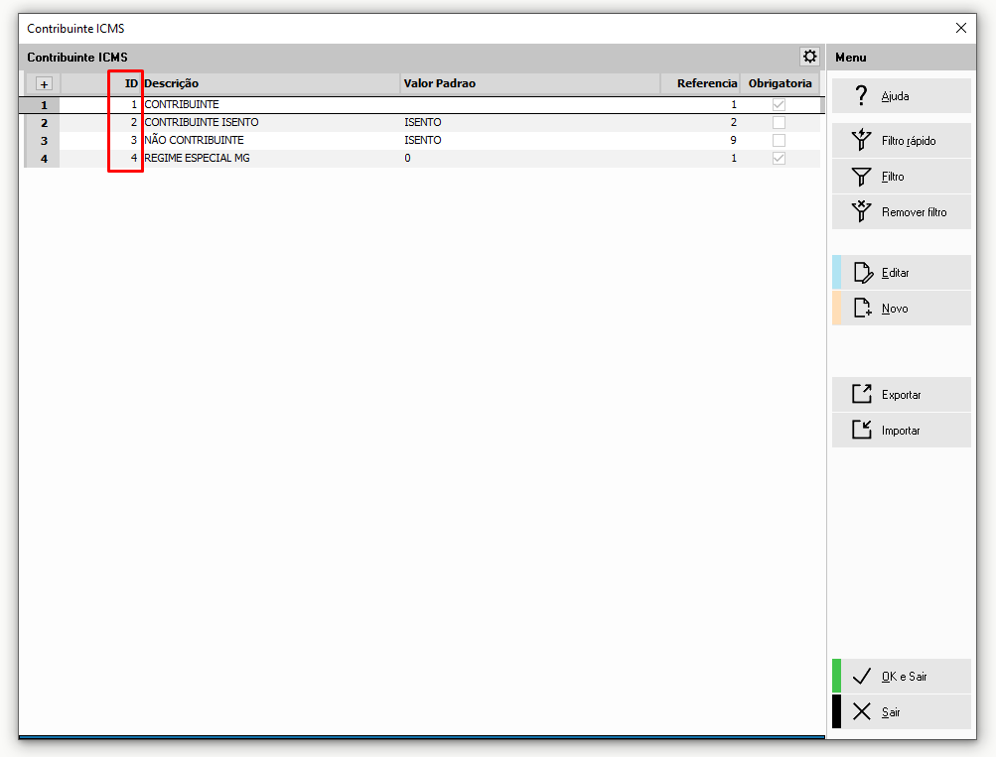Create new record with Novo icon

861,309
